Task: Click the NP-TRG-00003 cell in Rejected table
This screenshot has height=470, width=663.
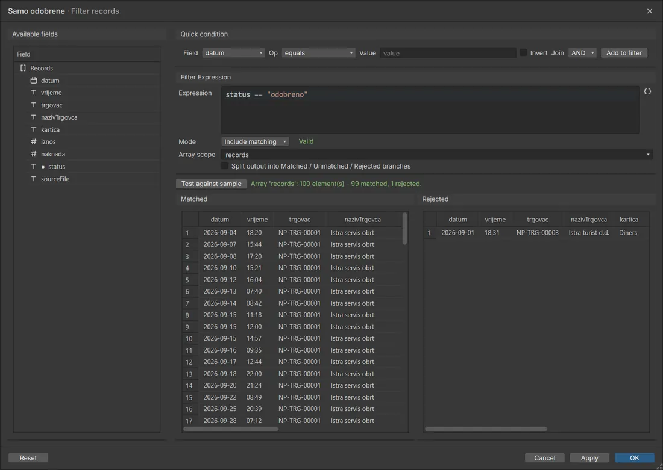Action: point(538,233)
